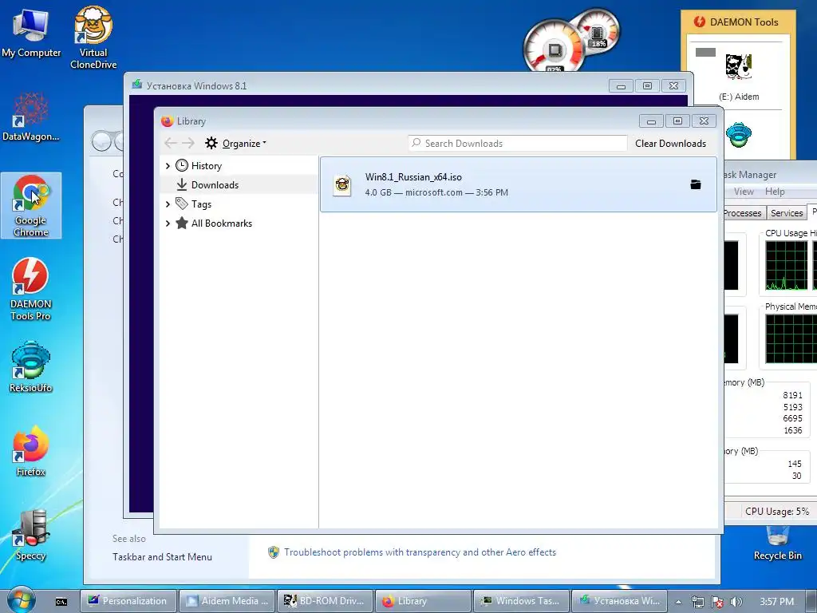Open the Recycle Bin
This screenshot has width=817, height=613.
777,543
